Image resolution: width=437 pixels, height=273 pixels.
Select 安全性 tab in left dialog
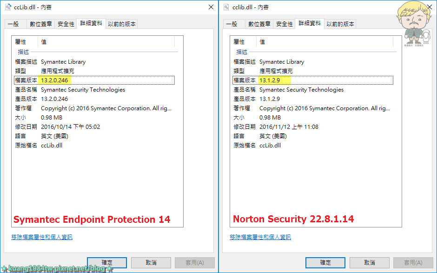click(66, 24)
